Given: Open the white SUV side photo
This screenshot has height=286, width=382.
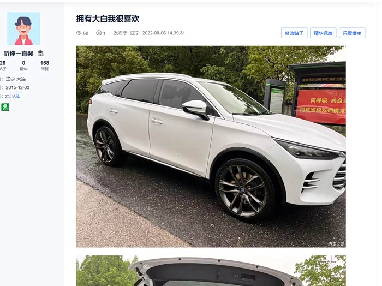Looking at the screenshot, I should click(211, 147).
